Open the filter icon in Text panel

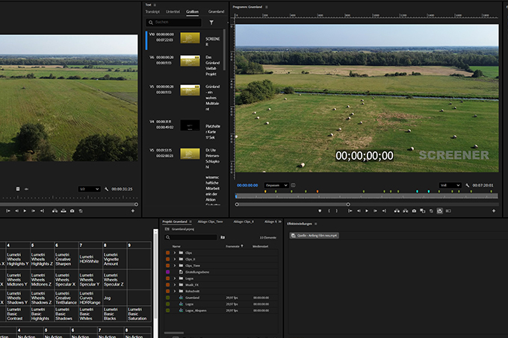click(x=211, y=22)
